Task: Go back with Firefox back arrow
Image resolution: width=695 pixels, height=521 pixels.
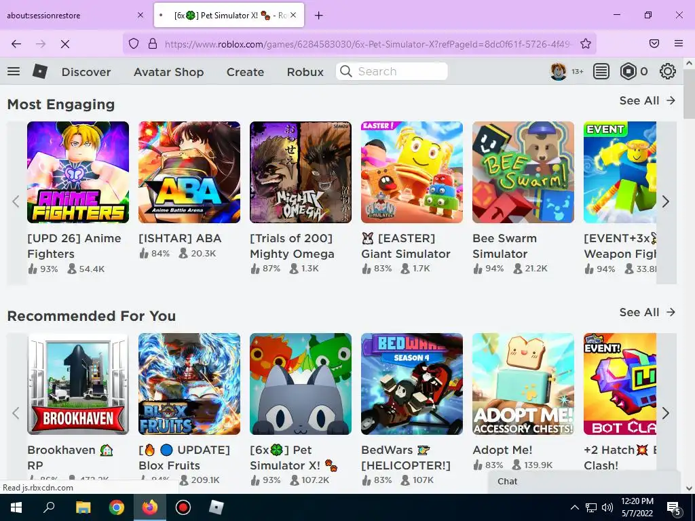Action: pyautogui.click(x=16, y=44)
